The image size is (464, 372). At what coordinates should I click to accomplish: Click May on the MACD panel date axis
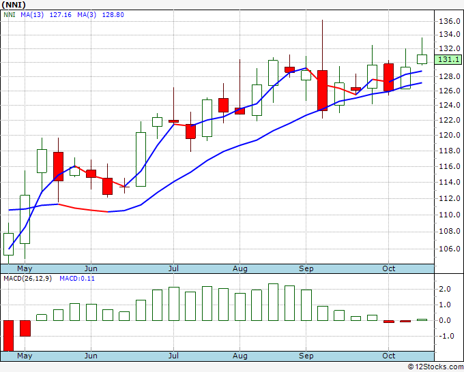(25, 356)
